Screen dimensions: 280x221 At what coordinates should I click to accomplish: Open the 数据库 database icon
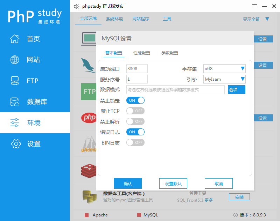(x=15, y=102)
